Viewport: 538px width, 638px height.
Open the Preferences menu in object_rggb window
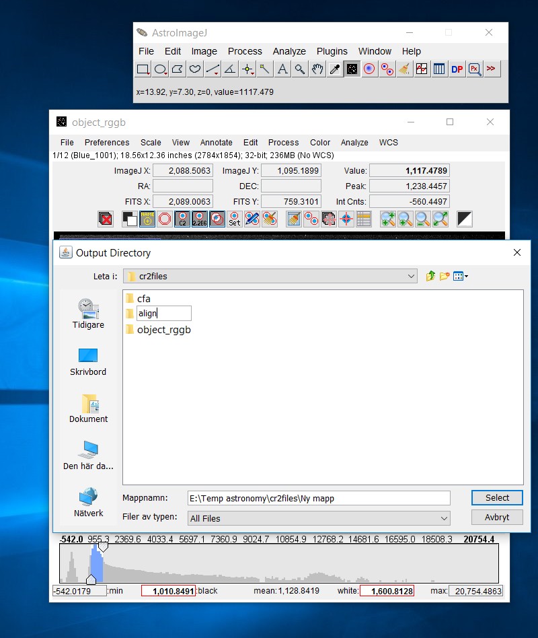pos(107,143)
